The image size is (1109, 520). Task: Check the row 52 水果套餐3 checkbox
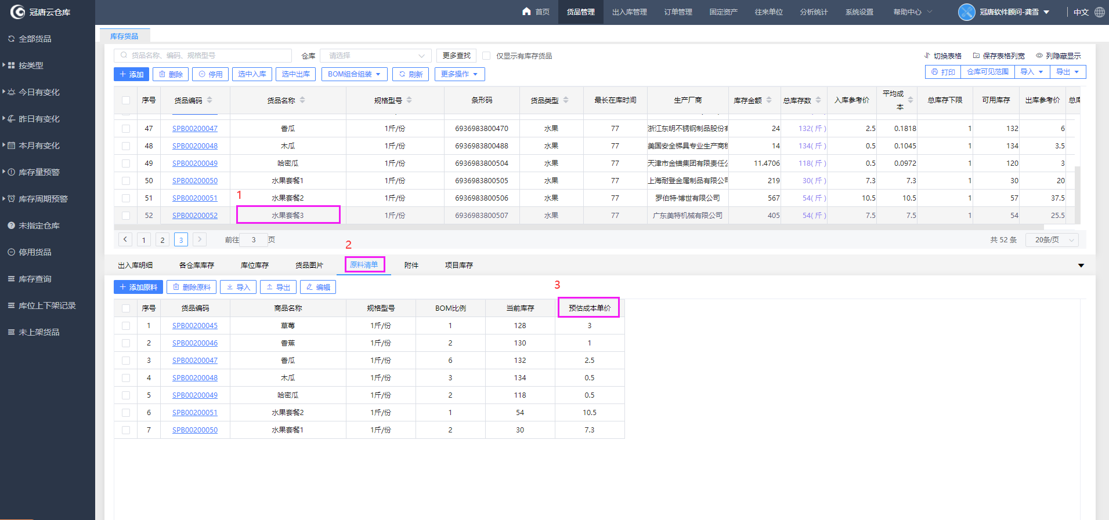(126, 216)
